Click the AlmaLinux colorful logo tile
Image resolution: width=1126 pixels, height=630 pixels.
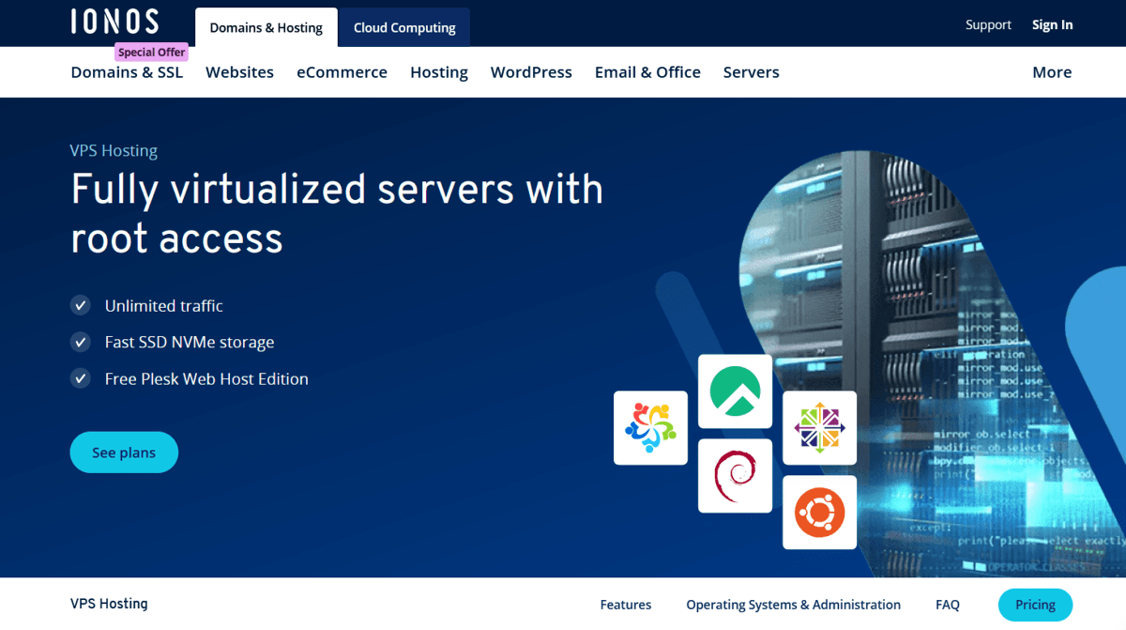pyautogui.click(x=650, y=428)
